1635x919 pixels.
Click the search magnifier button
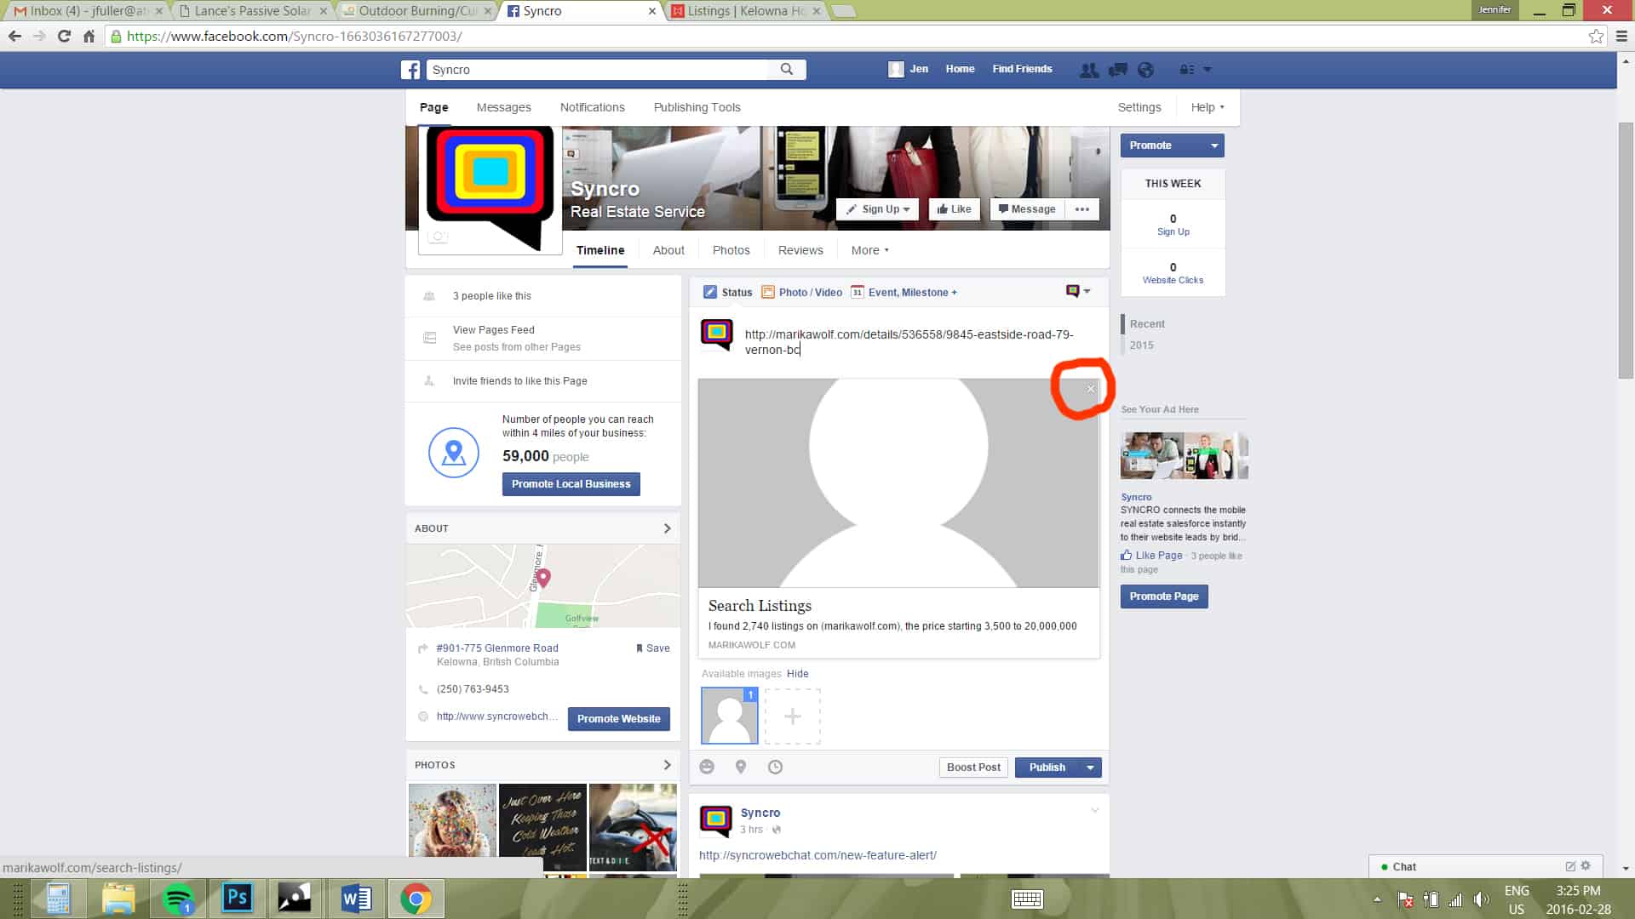787,70
